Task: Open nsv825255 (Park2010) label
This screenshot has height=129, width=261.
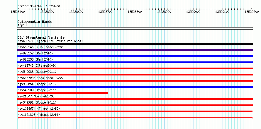Action: point(35,59)
